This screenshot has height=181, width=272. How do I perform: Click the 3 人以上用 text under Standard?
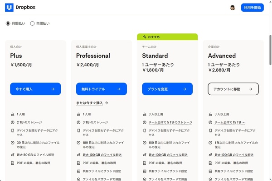click(x=156, y=114)
